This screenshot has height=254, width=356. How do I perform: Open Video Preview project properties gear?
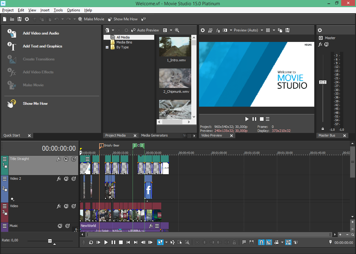202,30
